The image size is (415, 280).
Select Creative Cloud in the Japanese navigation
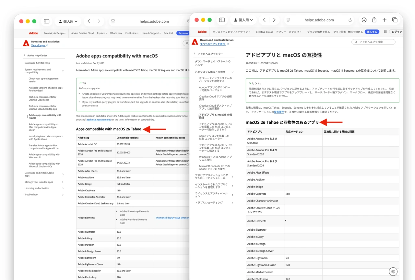(264, 31)
